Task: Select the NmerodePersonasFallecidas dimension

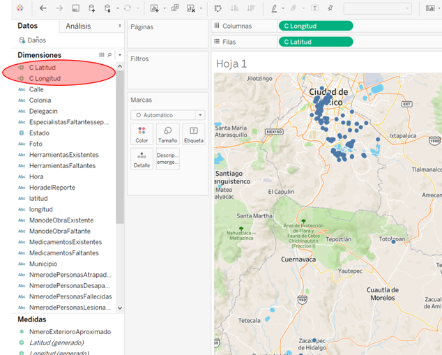Action: coord(70,296)
